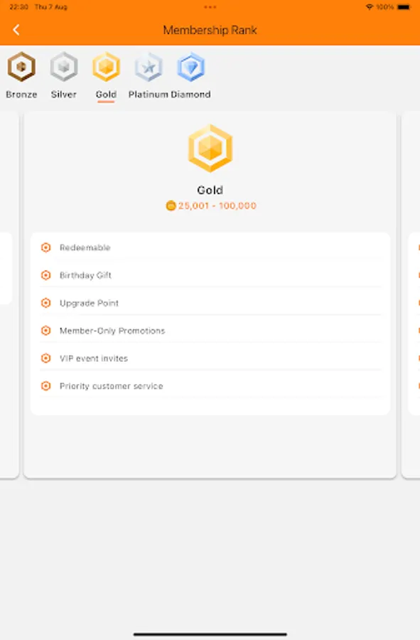Image resolution: width=420 pixels, height=640 pixels.
Task: Select the Platinum star badge icon
Action: click(x=148, y=68)
